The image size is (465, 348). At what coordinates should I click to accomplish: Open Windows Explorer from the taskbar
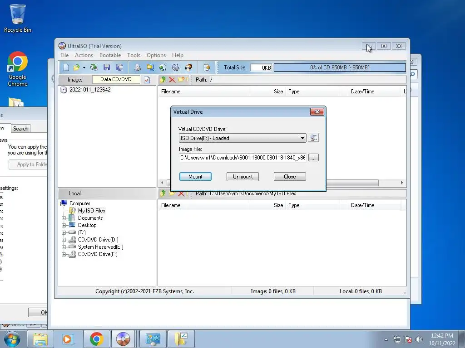pos(40,339)
